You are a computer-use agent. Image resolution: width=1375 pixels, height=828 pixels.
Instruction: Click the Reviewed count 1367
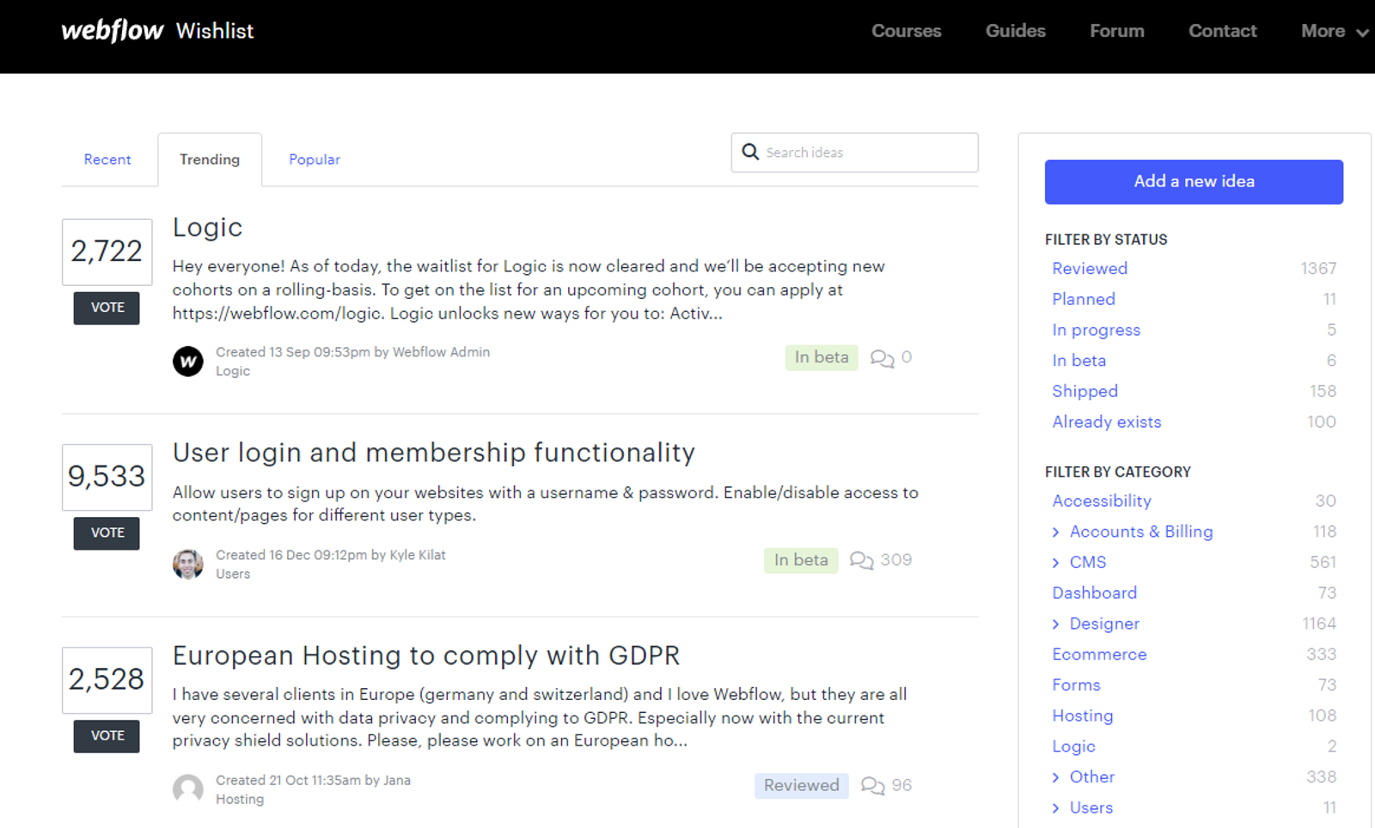tap(1318, 269)
